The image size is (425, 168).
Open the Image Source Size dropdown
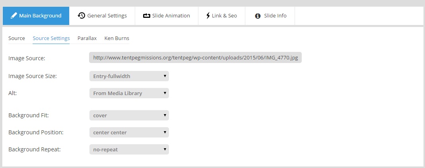pyautogui.click(x=129, y=76)
